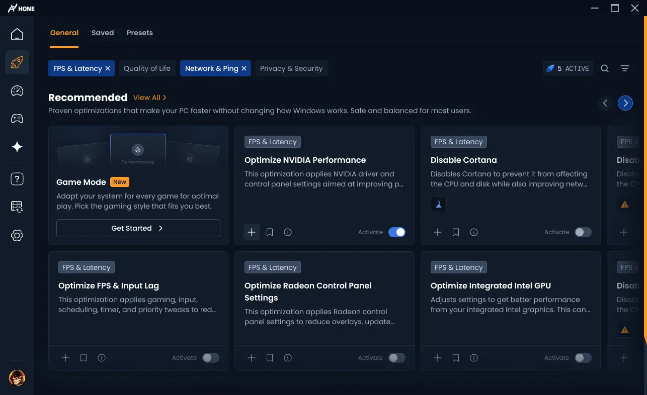647x395 pixels.
Task: Activate Optimize Integrated Intel GPU toggle
Action: click(x=583, y=358)
